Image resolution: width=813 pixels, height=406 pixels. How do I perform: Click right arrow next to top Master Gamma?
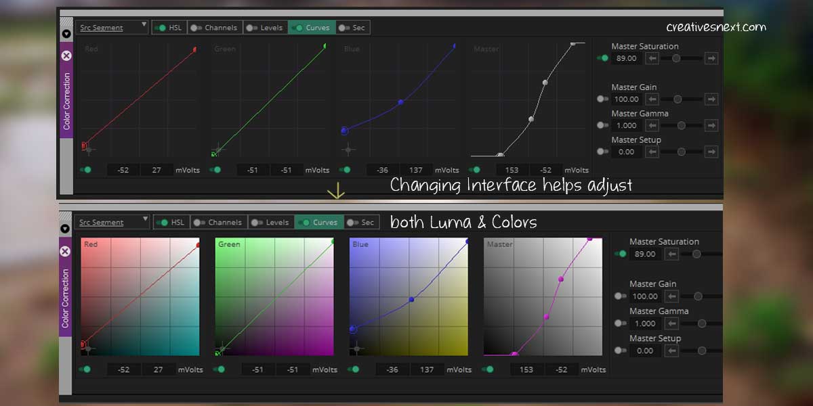711,126
